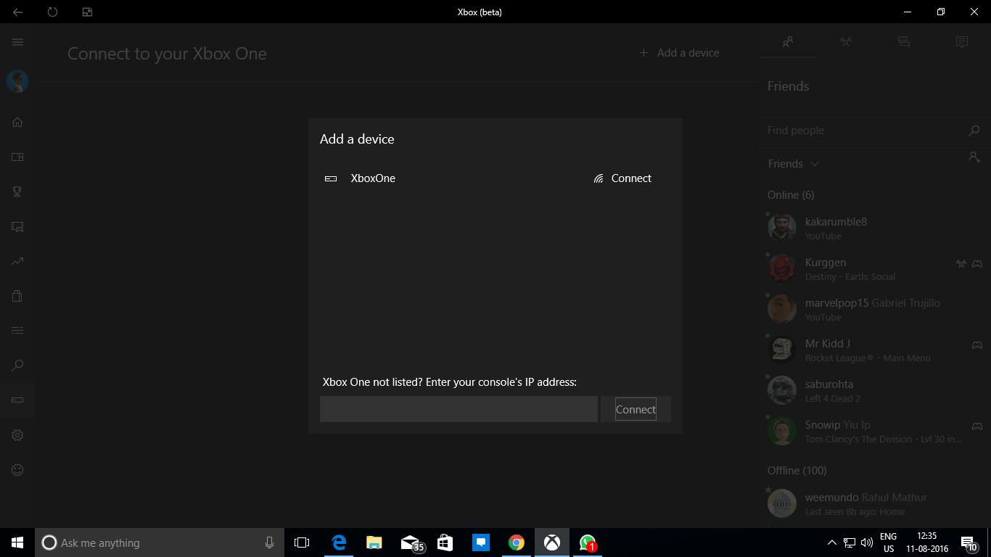Open Game DVR icon in sidebar

pyautogui.click(x=17, y=226)
